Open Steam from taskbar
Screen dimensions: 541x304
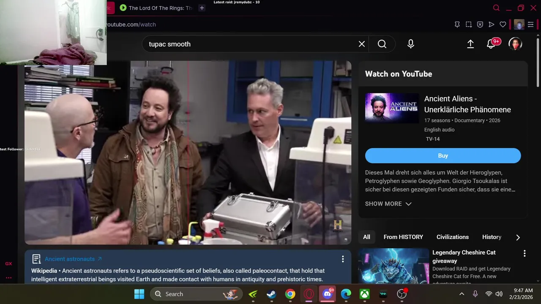point(271,294)
